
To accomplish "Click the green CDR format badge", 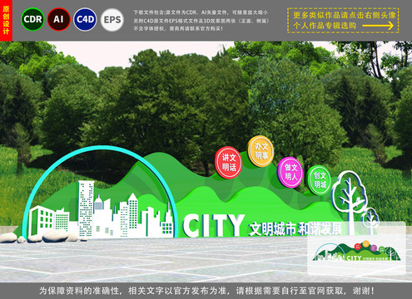I will [x=32, y=19].
